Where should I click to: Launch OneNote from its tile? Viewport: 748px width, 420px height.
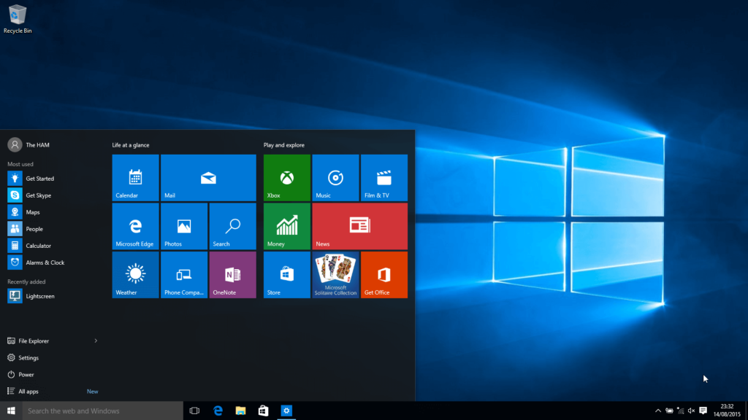click(x=232, y=275)
